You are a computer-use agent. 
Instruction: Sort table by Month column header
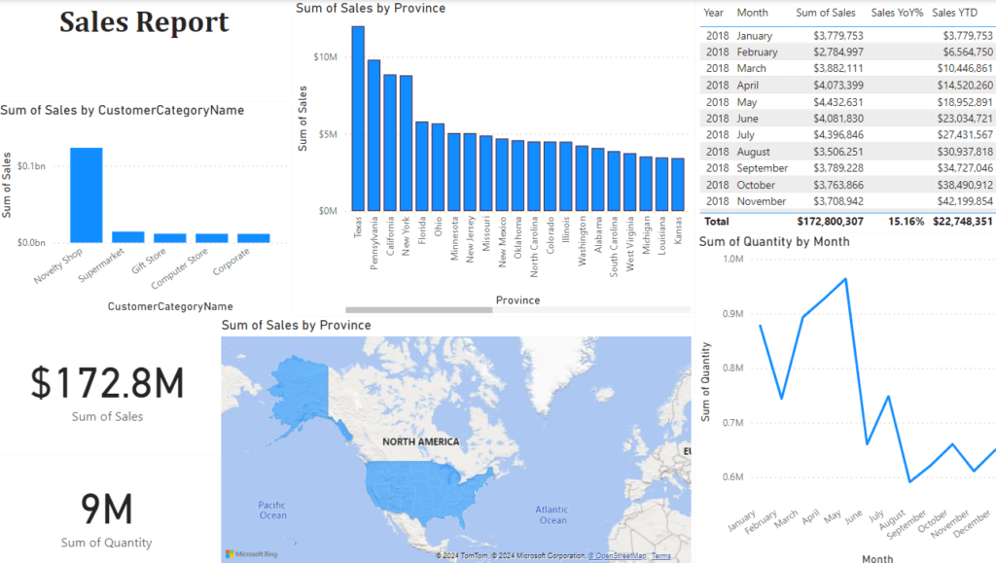tap(752, 13)
